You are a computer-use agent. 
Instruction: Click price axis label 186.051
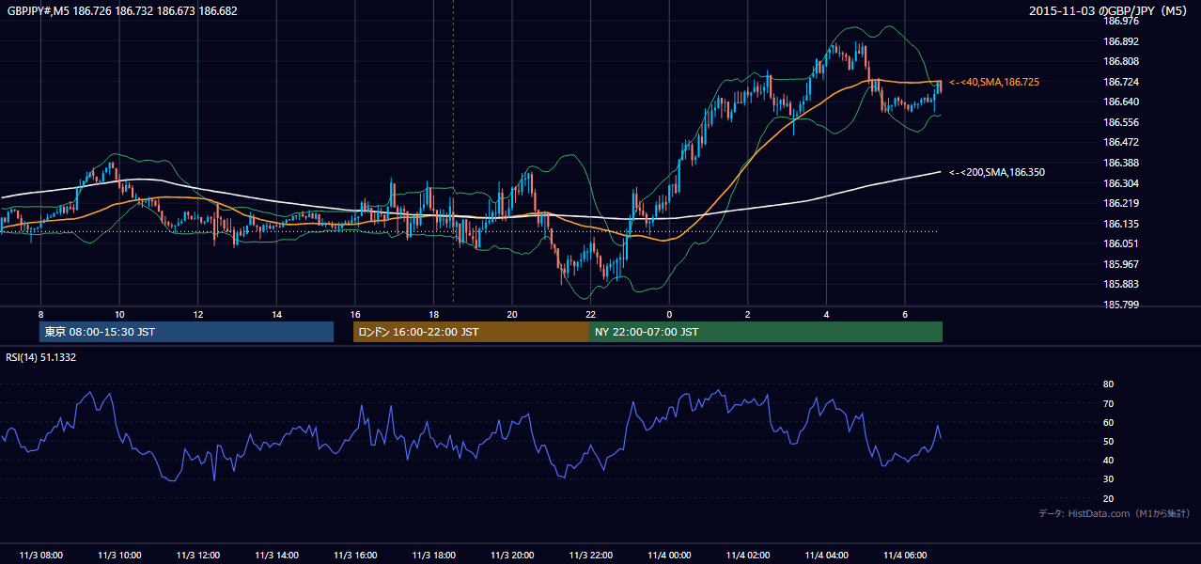1120,243
